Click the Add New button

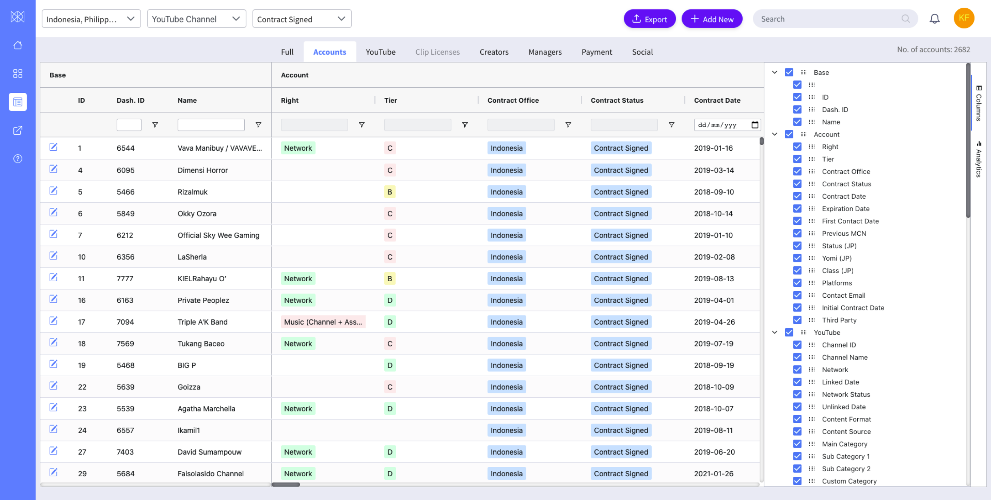pos(712,19)
